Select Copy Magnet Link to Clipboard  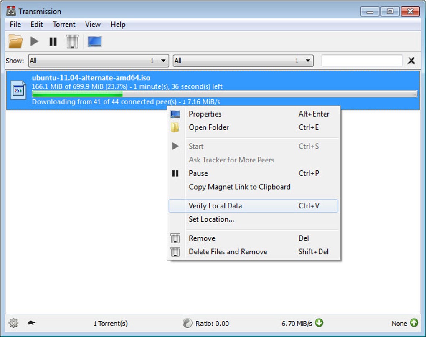coord(253,187)
